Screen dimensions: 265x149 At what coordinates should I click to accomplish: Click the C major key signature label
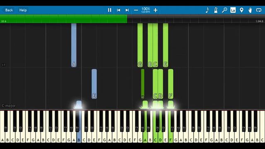click(9, 106)
